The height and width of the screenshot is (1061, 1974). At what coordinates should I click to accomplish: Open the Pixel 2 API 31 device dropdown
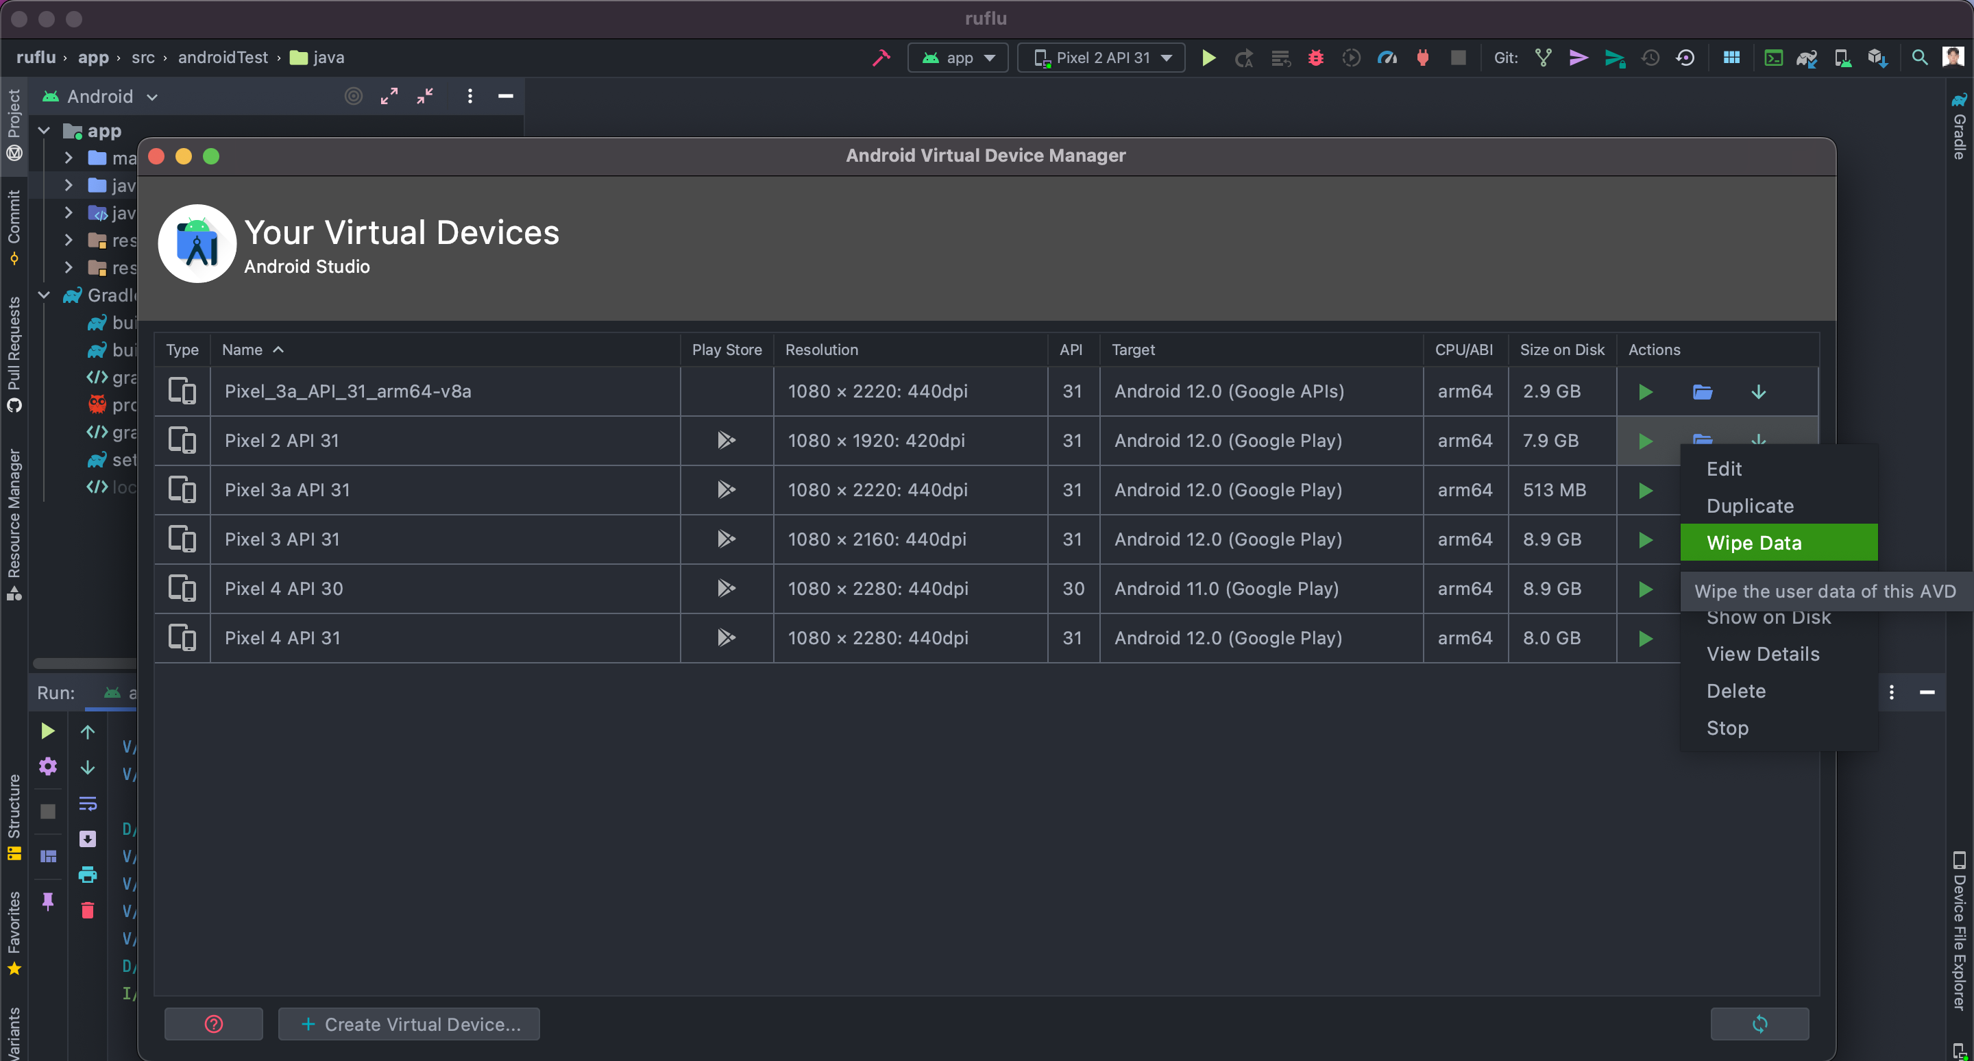[1102, 58]
